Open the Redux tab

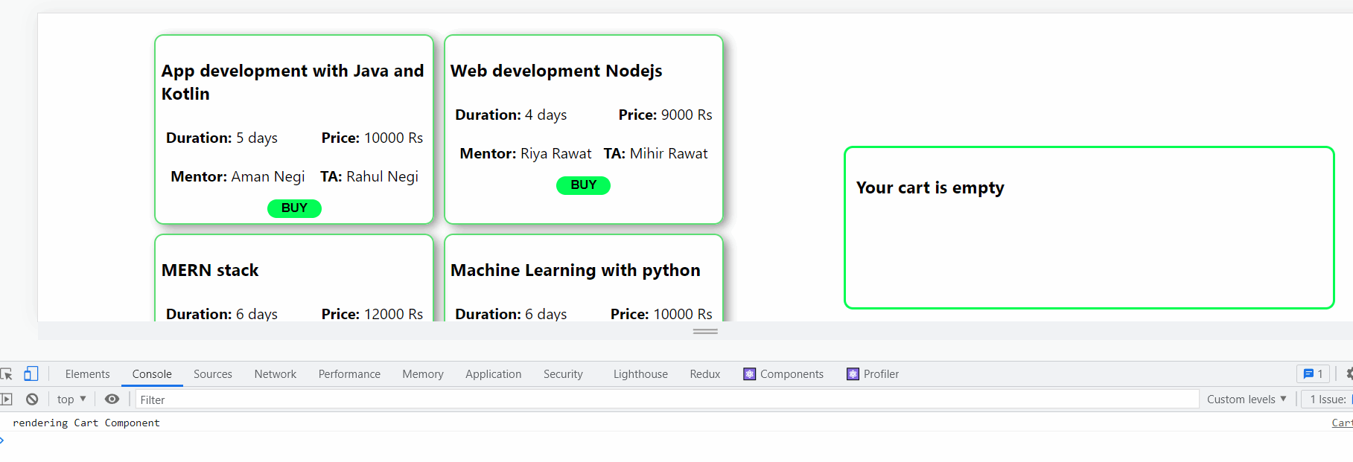tap(704, 374)
